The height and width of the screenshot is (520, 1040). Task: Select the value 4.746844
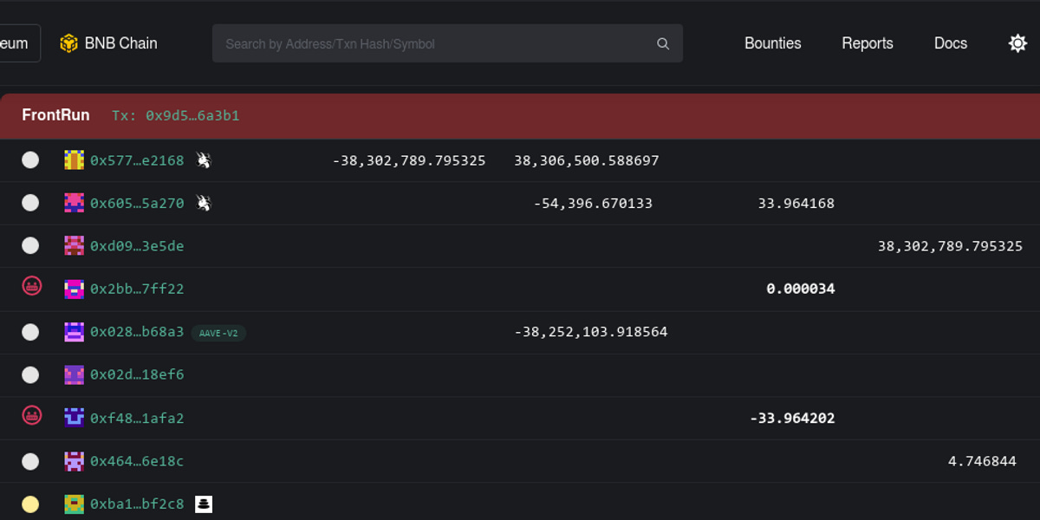coord(982,461)
